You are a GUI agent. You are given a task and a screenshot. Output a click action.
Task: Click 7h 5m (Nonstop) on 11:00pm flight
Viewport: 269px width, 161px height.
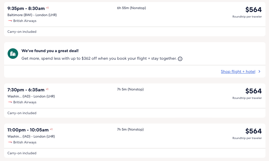point(130,129)
